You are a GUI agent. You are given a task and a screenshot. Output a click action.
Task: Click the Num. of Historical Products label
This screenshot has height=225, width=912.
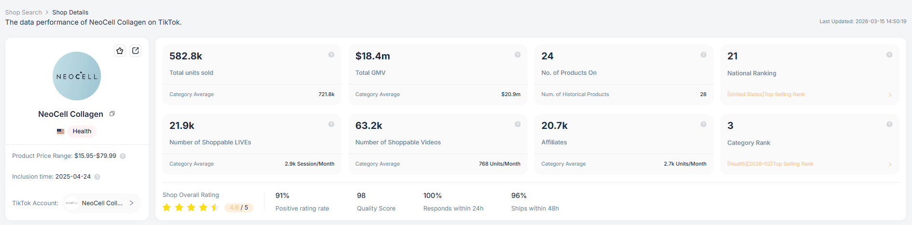coord(575,95)
